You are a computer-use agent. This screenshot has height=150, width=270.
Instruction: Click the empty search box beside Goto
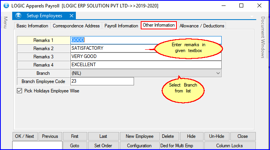click(x=37, y=146)
